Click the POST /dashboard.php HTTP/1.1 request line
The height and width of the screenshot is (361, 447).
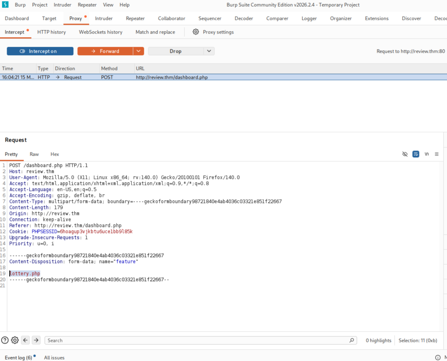tap(49, 165)
